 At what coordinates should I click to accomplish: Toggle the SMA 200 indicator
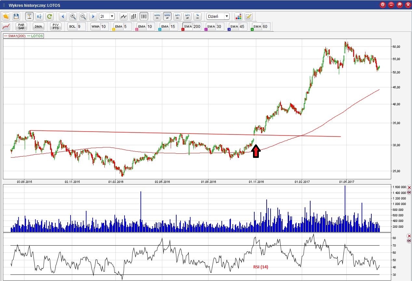point(191,27)
